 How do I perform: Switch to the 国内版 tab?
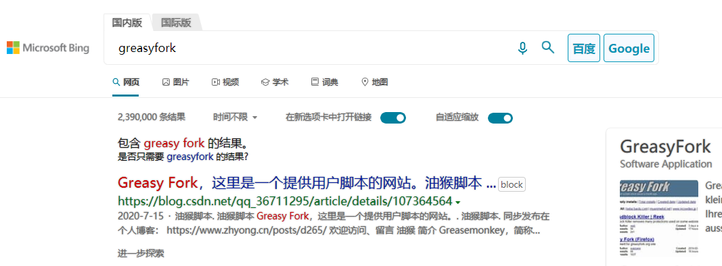click(x=127, y=22)
